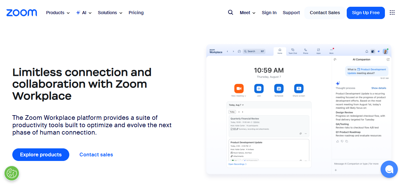Click the icon left of AI Companion title
This screenshot has width=404, height=184.
[335, 60]
